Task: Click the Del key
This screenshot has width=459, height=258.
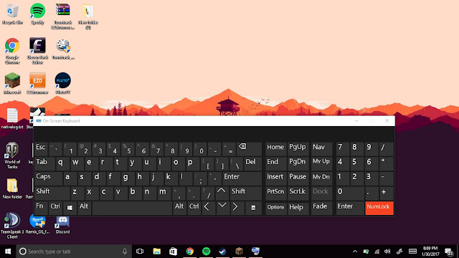Action: coord(252,163)
